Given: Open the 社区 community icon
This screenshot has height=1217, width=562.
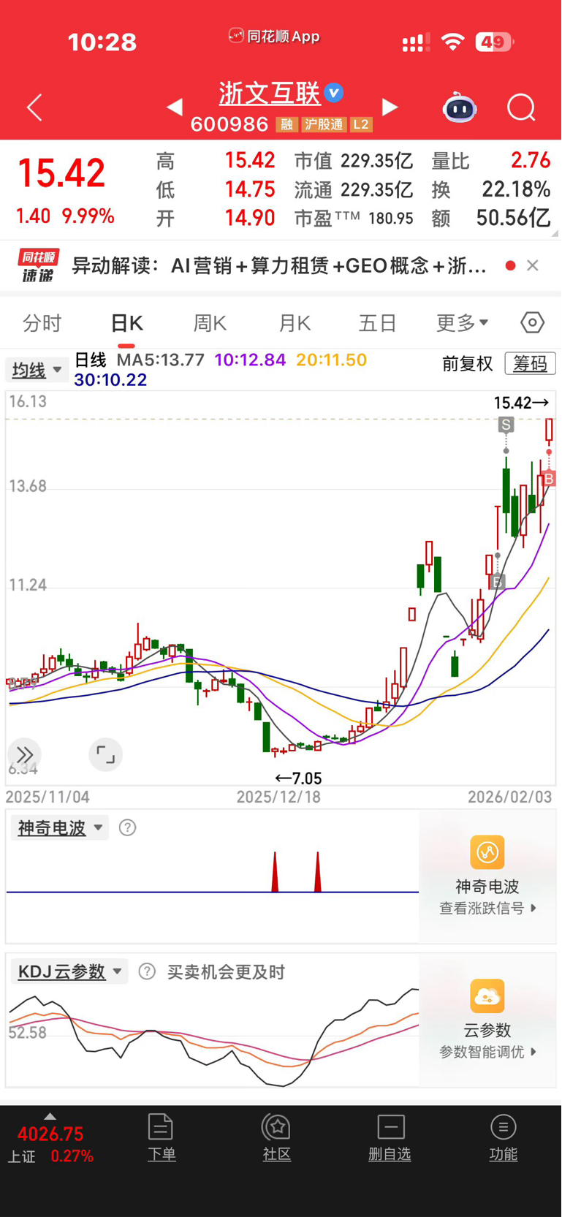Looking at the screenshot, I should pos(277,1126).
